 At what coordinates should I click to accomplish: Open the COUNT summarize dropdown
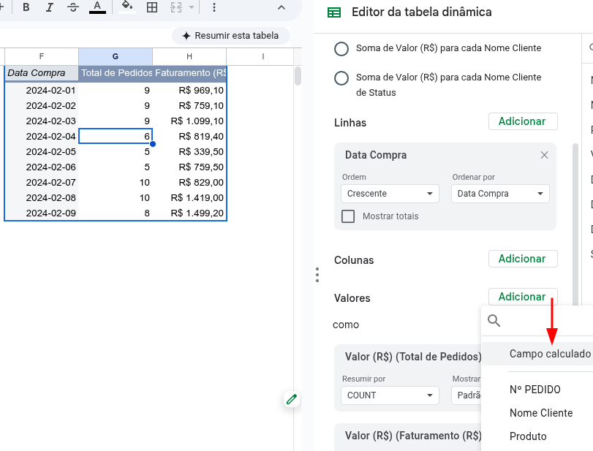[x=389, y=395]
